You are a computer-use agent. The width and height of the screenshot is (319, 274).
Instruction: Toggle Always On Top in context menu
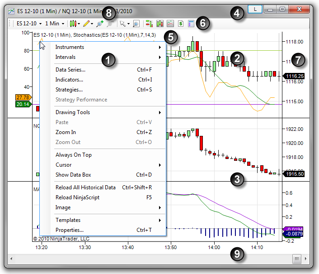click(x=74, y=155)
